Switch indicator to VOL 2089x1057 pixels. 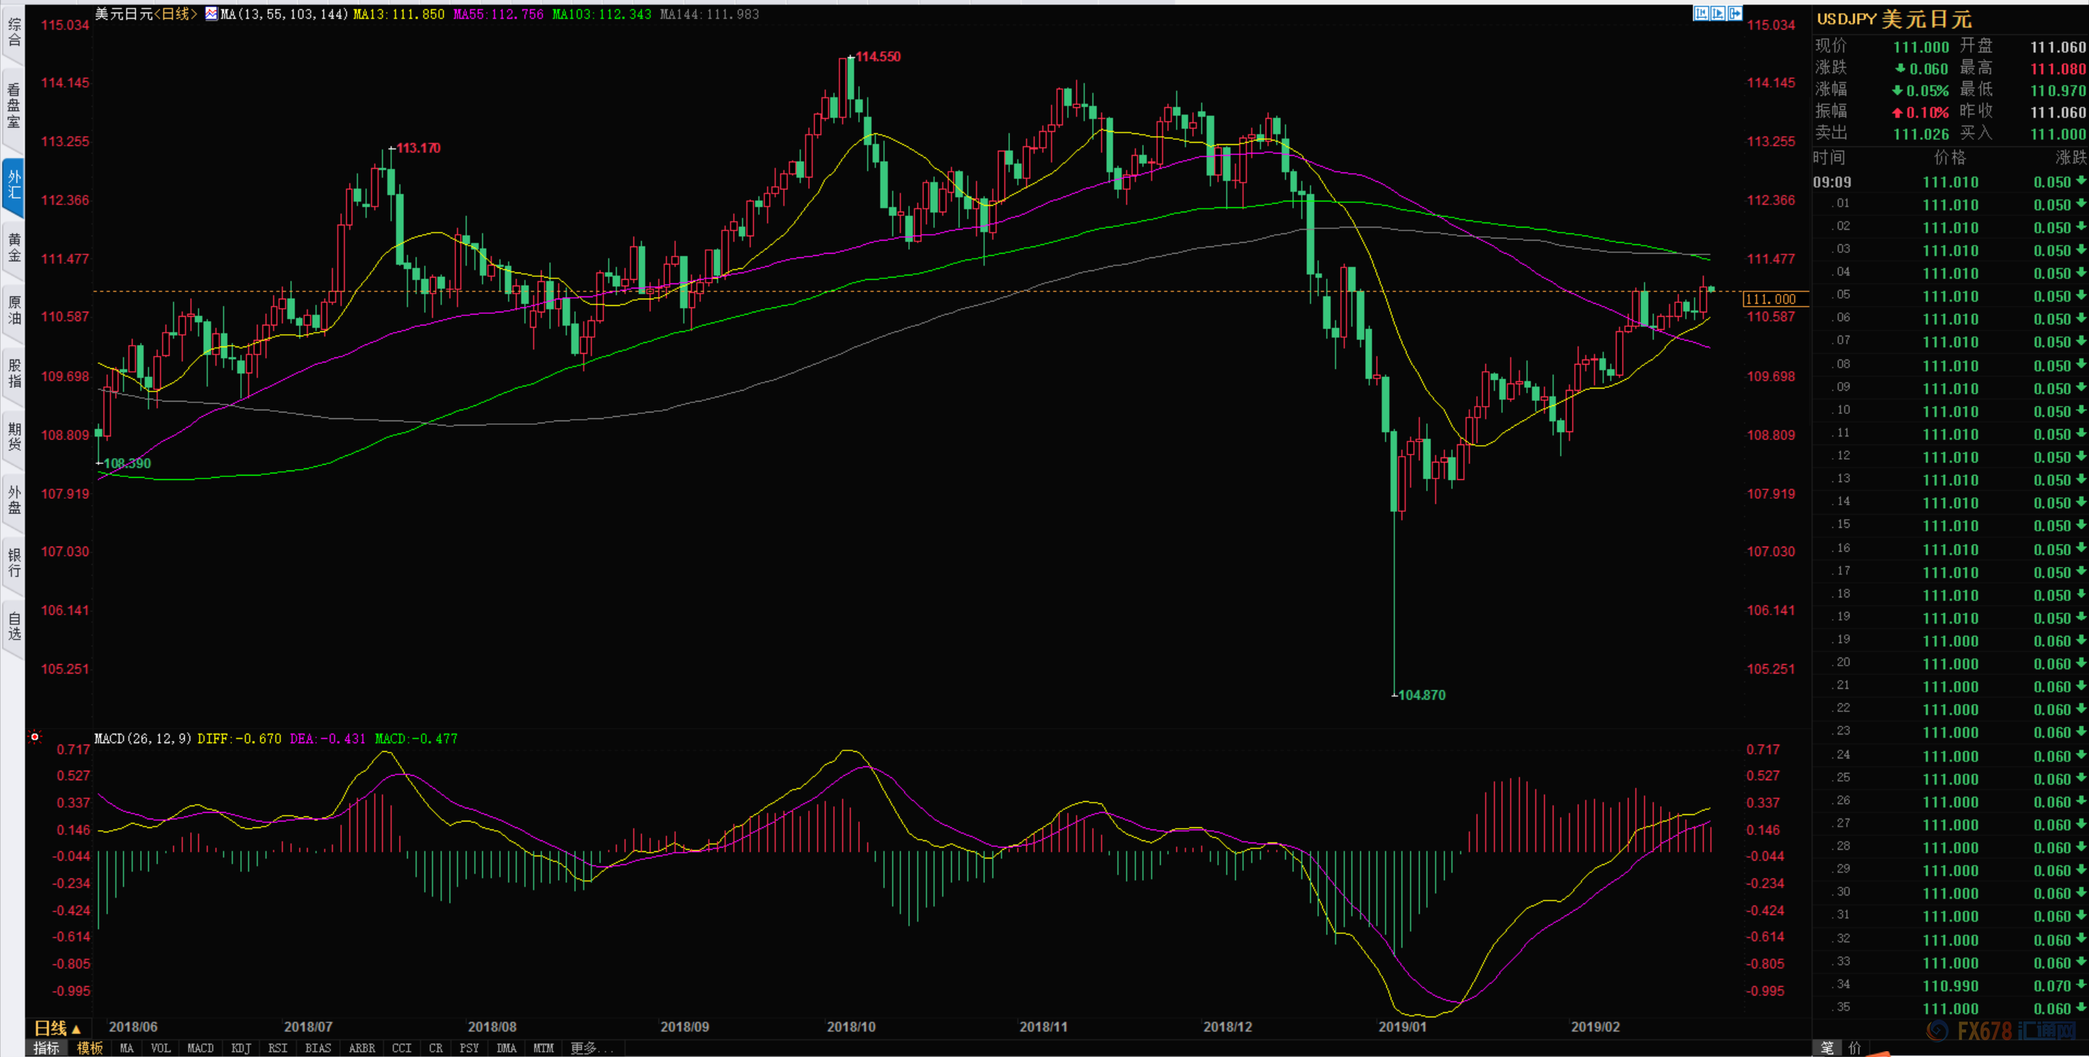(x=160, y=1048)
